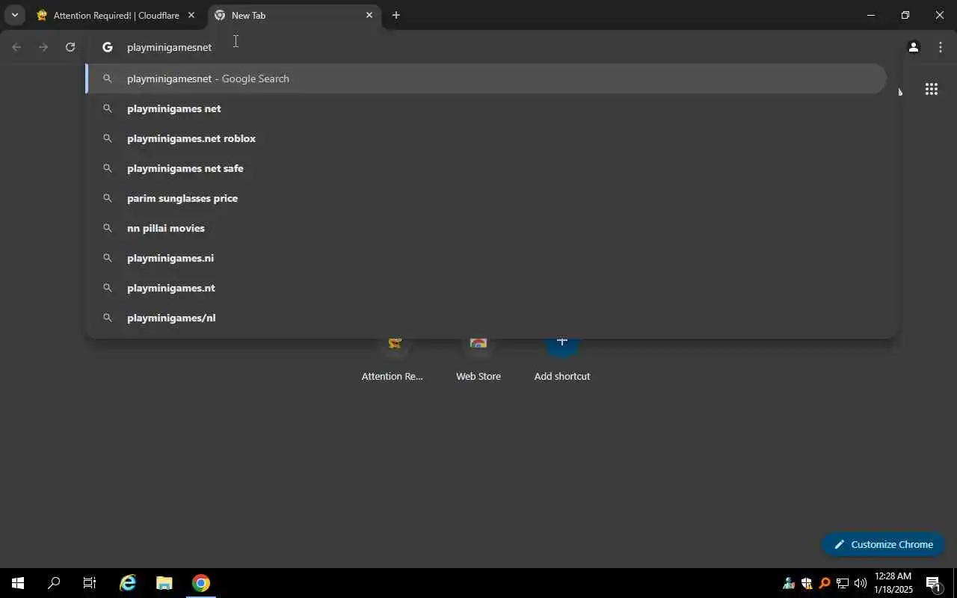Click the Windows Security shield tray icon
The width and height of the screenshot is (957, 598).
coord(806,583)
